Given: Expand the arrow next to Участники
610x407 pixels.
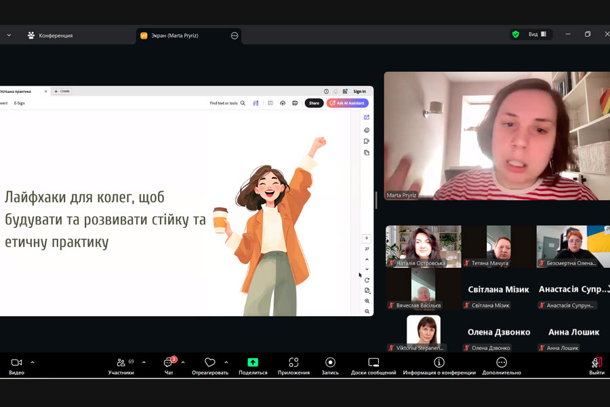Looking at the screenshot, I should (x=144, y=362).
